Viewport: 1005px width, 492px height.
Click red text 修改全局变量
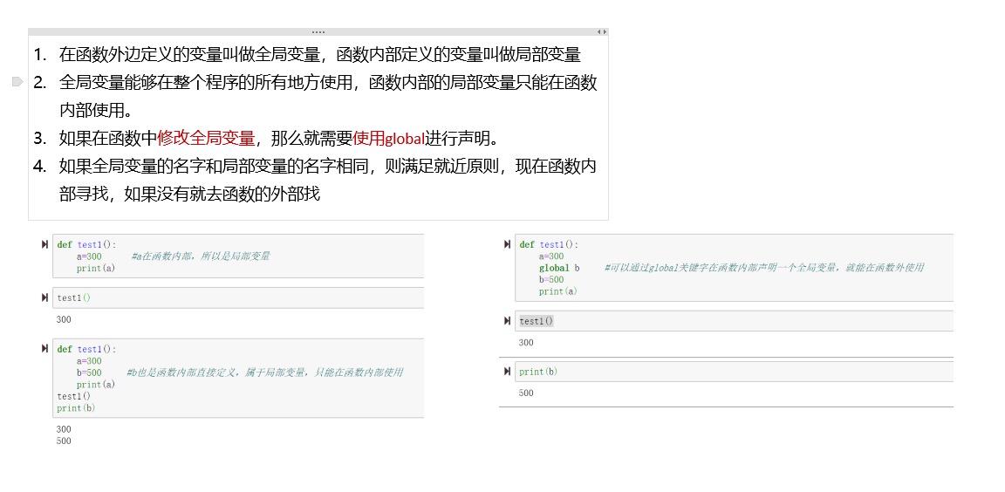(206, 139)
